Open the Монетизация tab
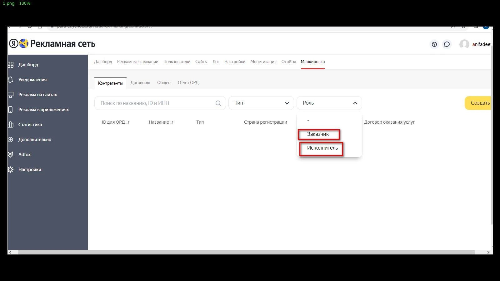This screenshot has width=500, height=281. 263,62
